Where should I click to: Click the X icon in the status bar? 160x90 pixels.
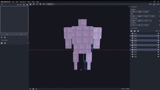point(30,89)
